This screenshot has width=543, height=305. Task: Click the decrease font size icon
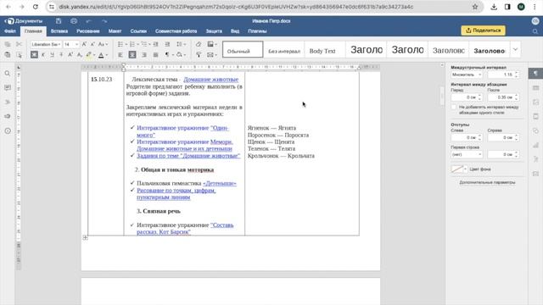pos(92,44)
